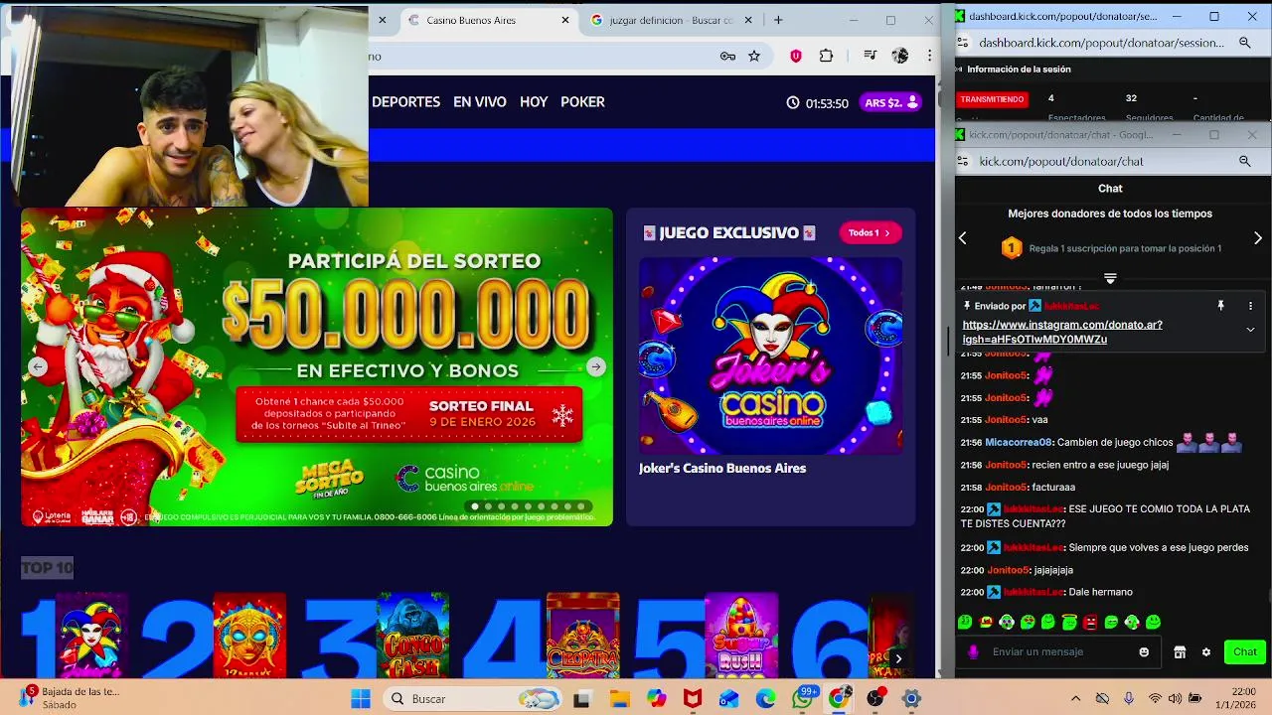Bookmark this page with the star icon
The width and height of the screenshot is (1272, 715).
click(754, 57)
